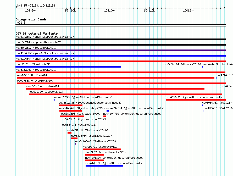Open the nsv6391131 Sedlazeck2020 label
Image resolution: width=233 pixels, height=176 pixels.
(88, 130)
